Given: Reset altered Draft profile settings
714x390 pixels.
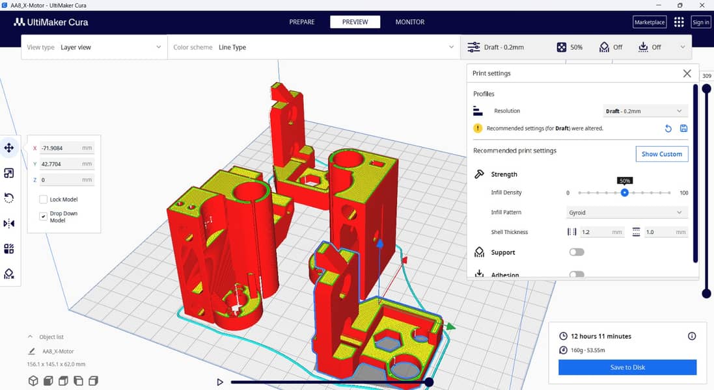Looking at the screenshot, I should point(668,129).
